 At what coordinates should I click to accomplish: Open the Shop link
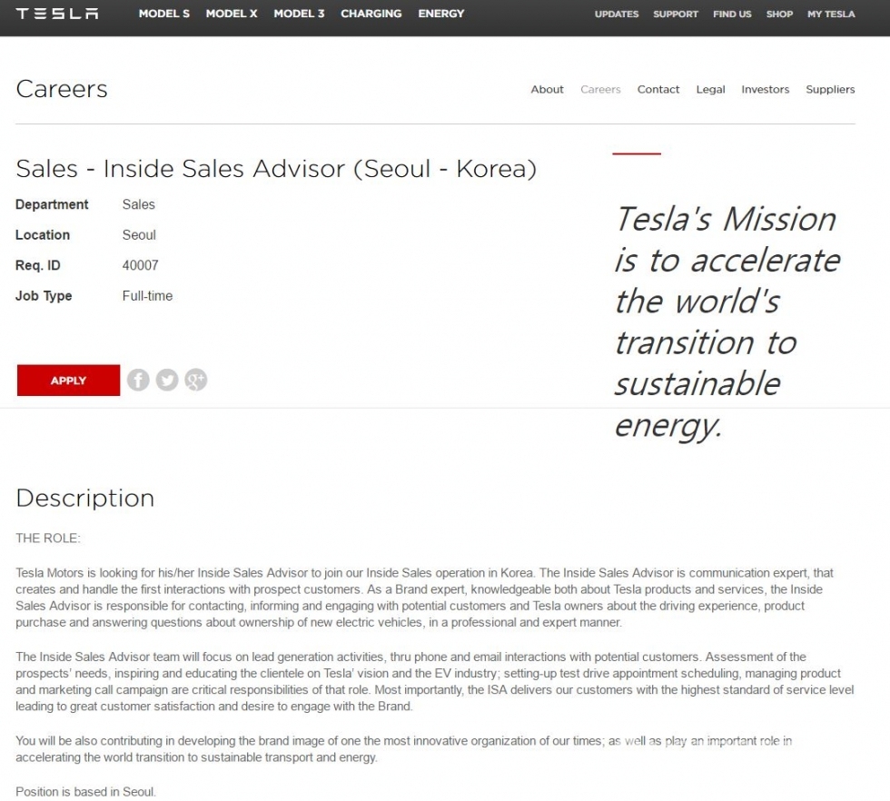tap(779, 15)
